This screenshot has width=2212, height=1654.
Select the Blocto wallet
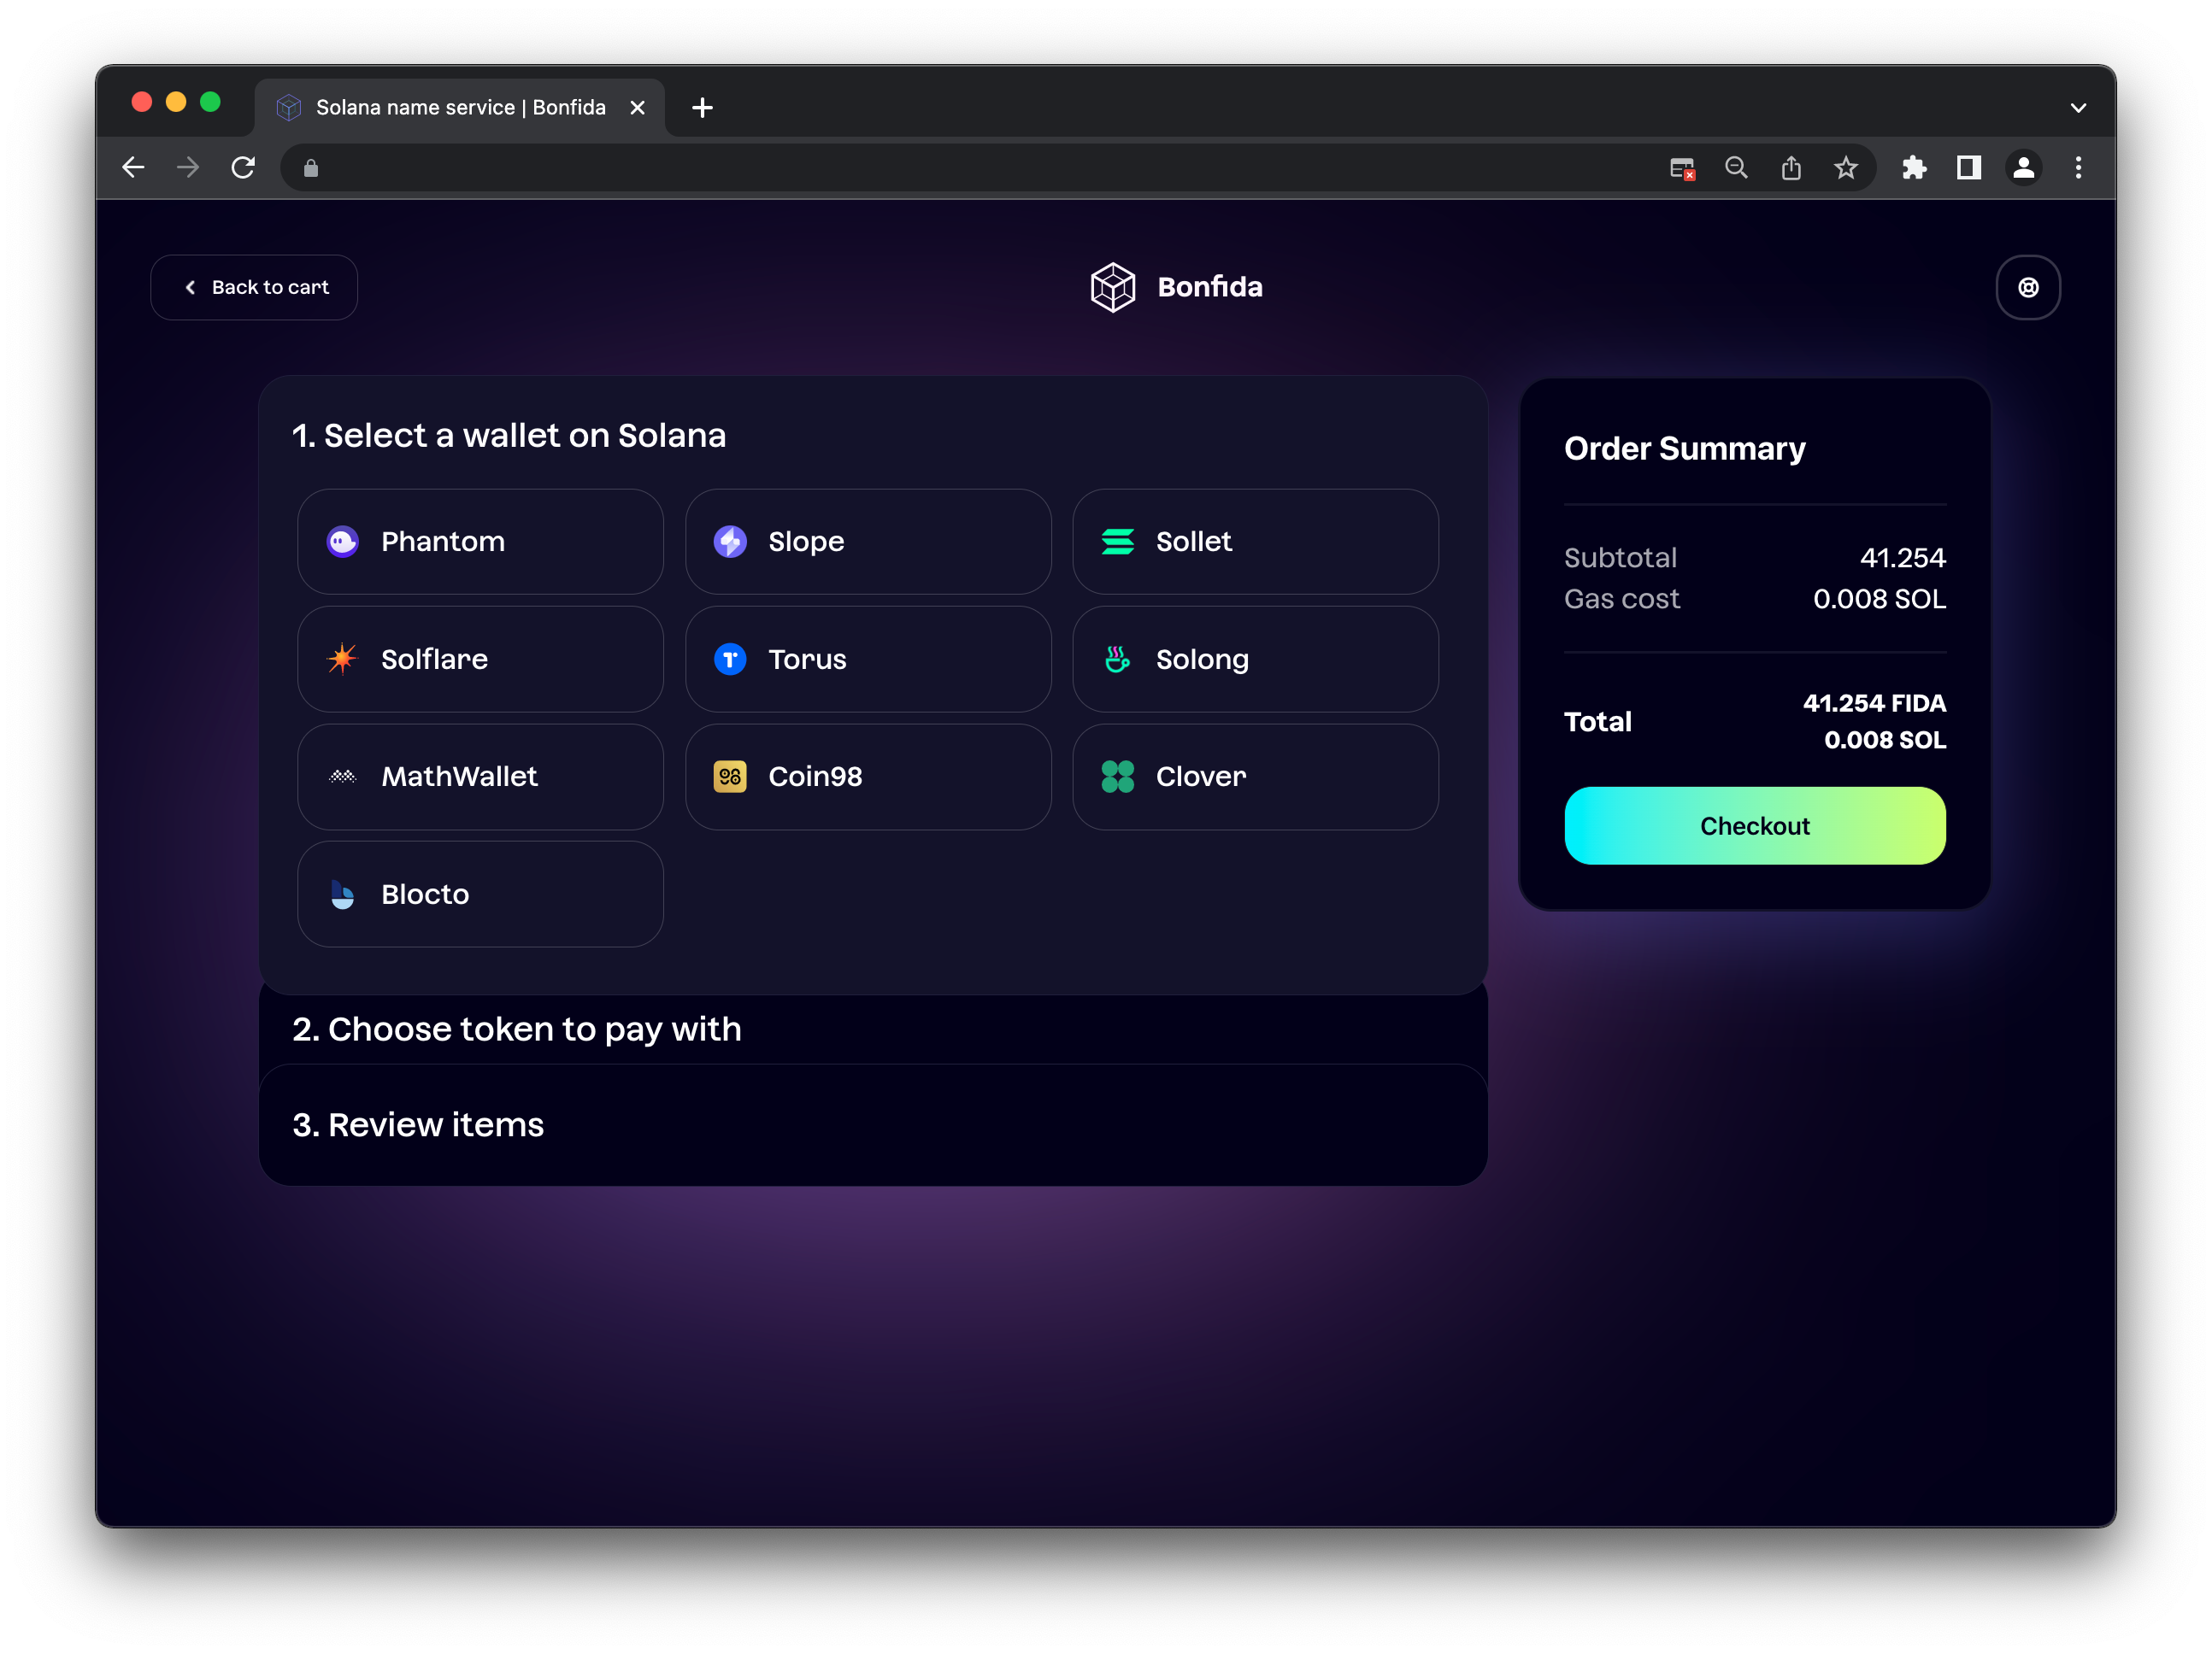pyautogui.click(x=480, y=894)
